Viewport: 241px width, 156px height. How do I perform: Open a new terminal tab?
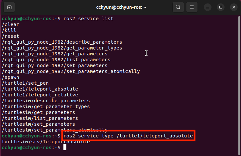pyautogui.click(x=9, y=7)
